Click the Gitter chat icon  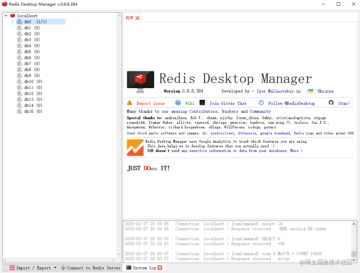click(x=202, y=102)
